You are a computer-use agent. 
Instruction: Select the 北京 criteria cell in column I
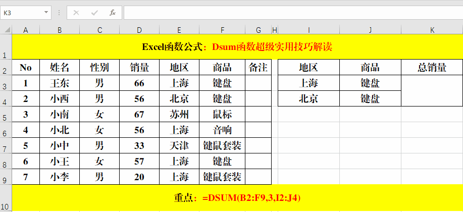[x=308, y=99]
